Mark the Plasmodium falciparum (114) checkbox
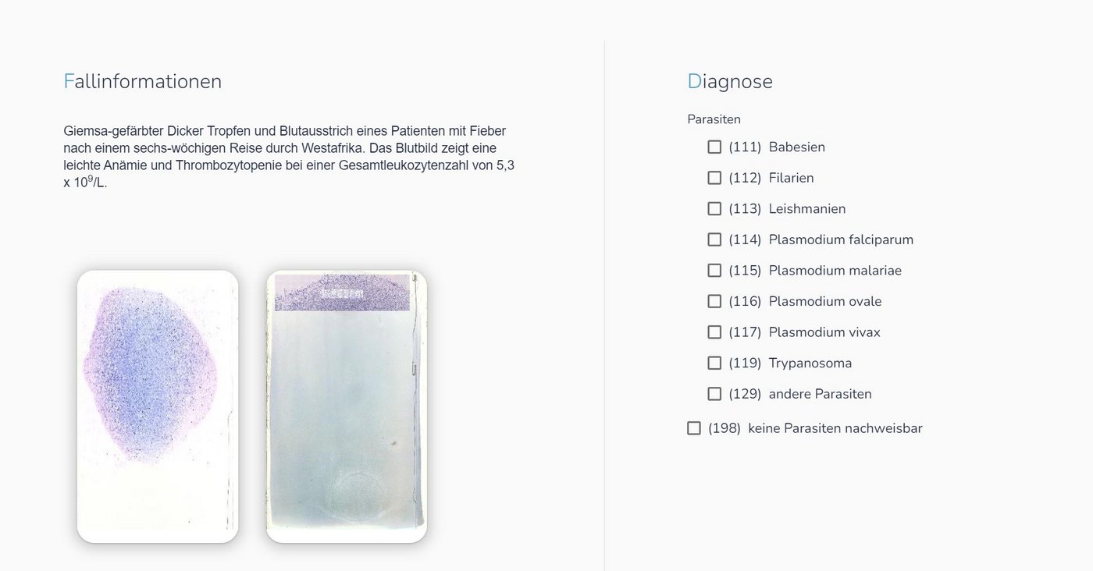1093x571 pixels. coord(714,239)
